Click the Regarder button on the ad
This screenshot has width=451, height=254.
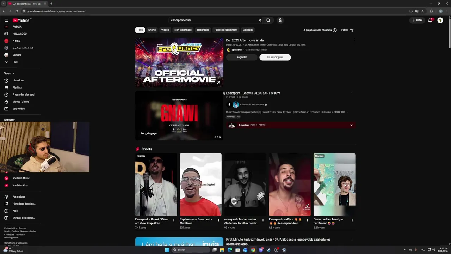tap(242, 57)
